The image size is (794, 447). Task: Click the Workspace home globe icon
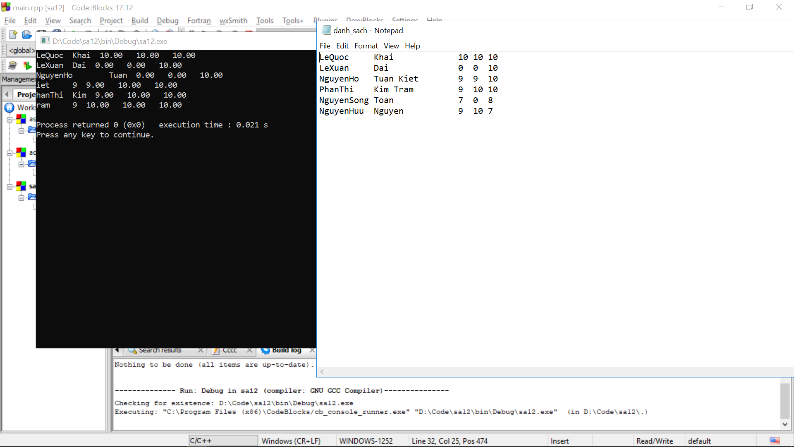coord(9,108)
